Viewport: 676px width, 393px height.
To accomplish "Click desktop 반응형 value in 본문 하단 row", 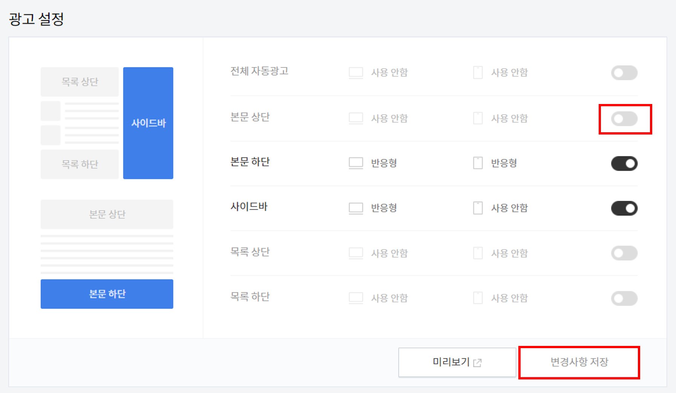I will click(384, 163).
